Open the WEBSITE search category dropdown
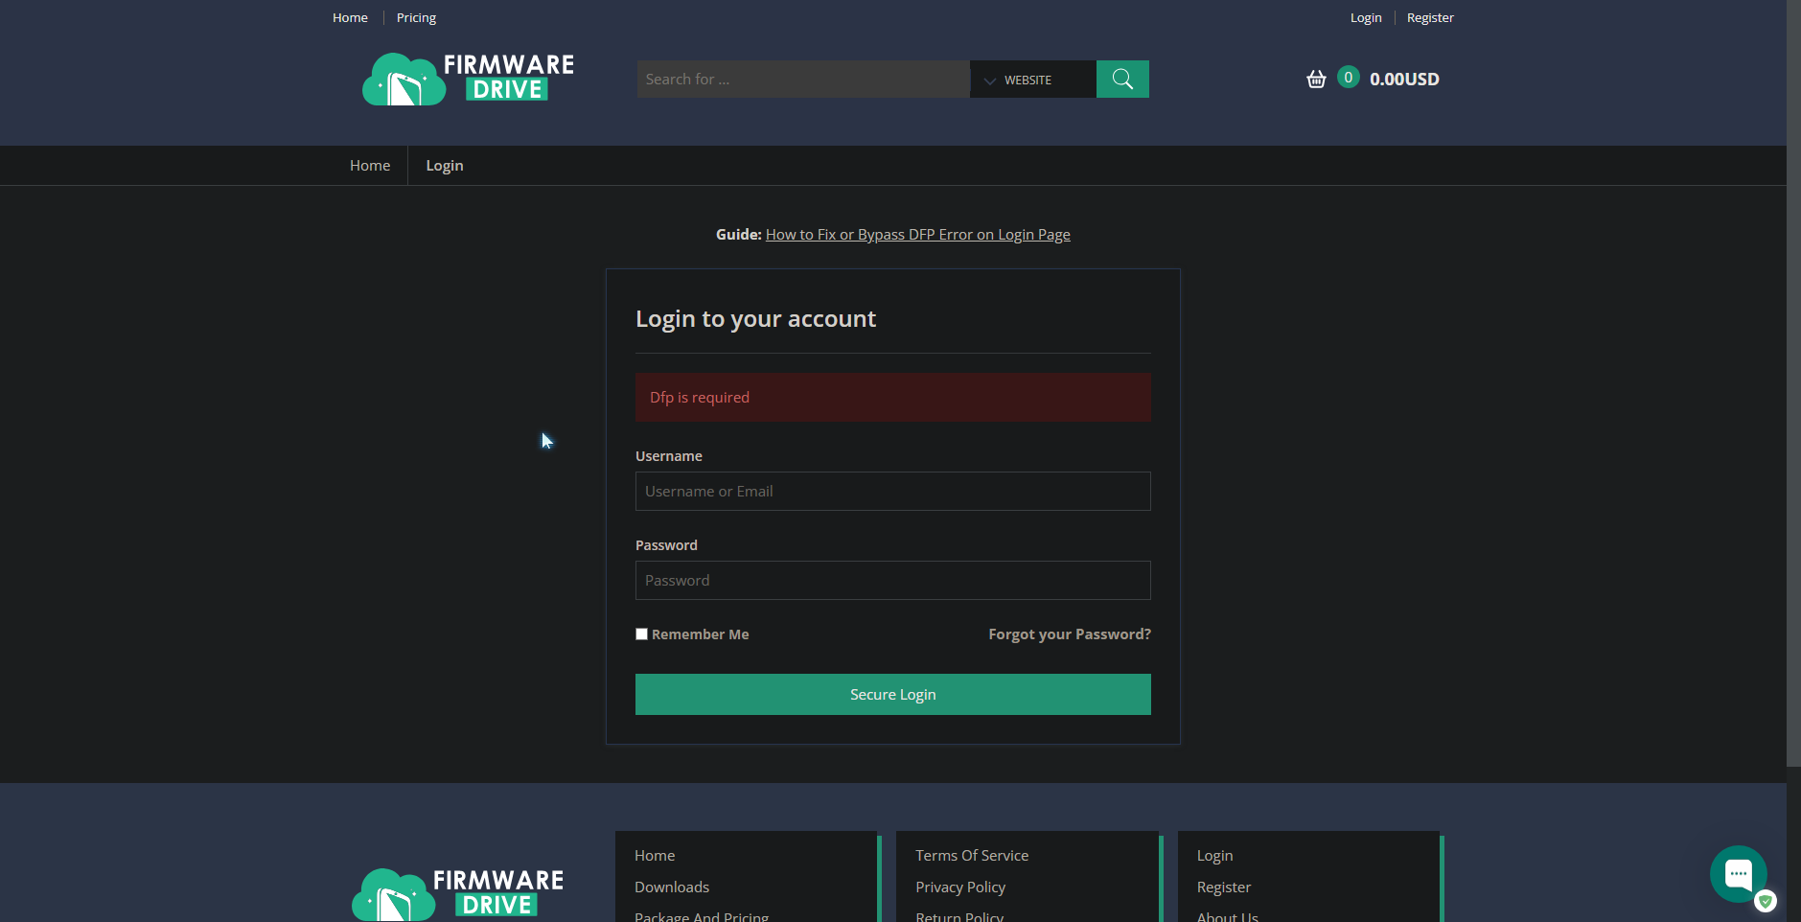This screenshot has height=922, width=1801. [x=1027, y=79]
